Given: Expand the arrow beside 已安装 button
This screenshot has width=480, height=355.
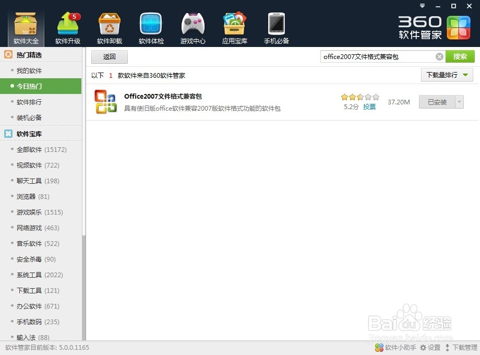Looking at the screenshot, I should point(459,102).
